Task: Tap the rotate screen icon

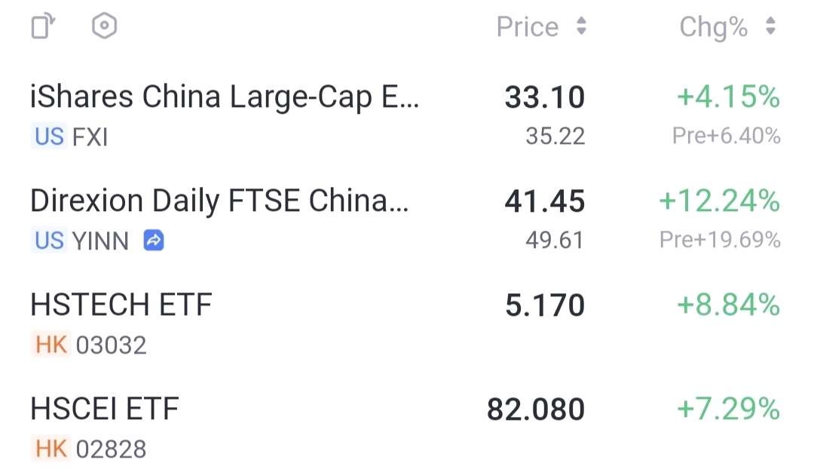Action: point(43,26)
